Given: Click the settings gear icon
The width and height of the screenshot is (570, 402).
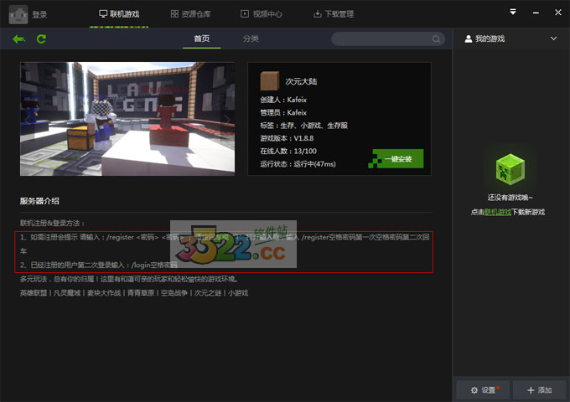Looking at the screenshot, I should tap(474, 390).
